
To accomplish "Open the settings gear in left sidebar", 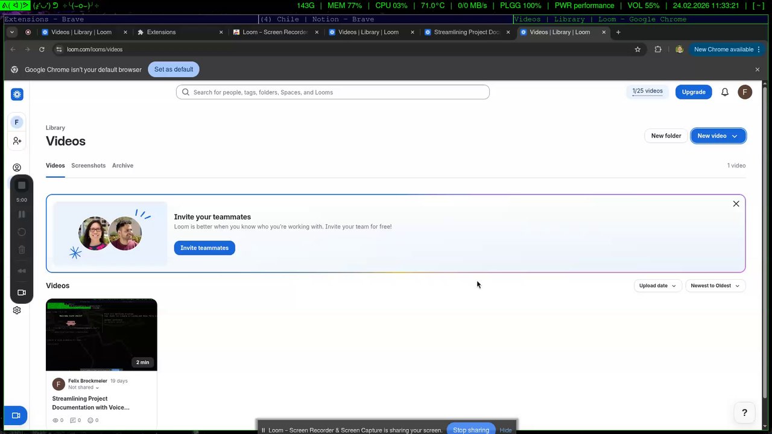I will click(x=17, y=310).
